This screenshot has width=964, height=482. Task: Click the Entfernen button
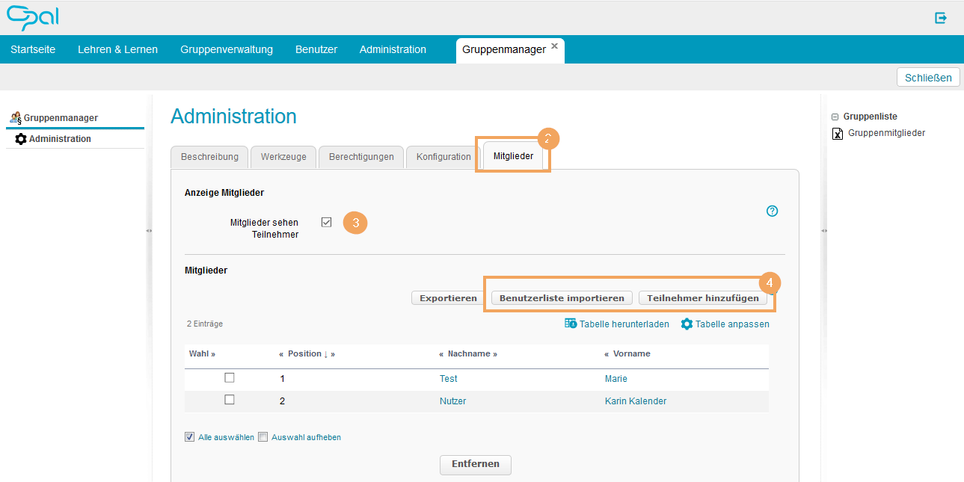pyautogui.click(x=475, y=464)
